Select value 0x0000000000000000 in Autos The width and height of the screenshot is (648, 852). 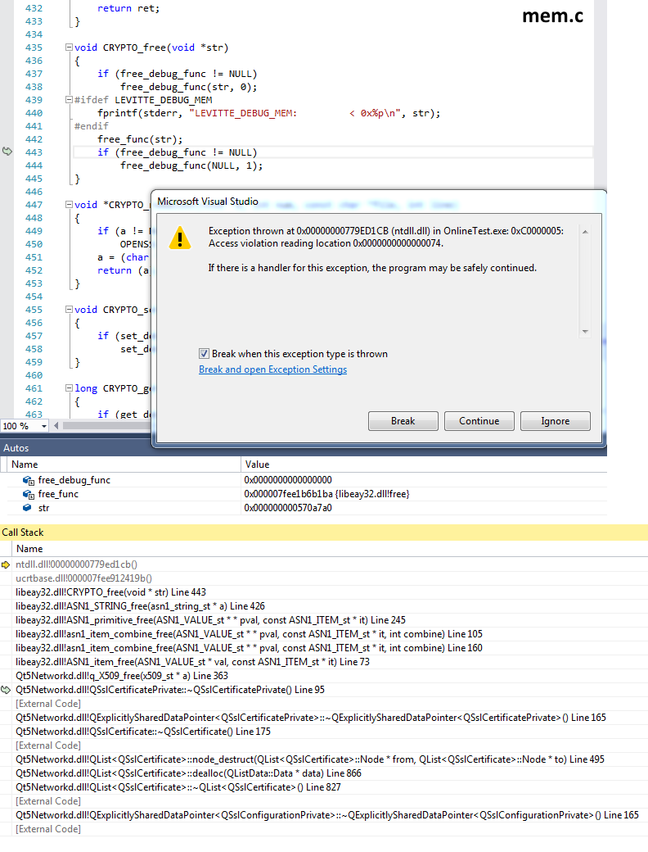288,480
